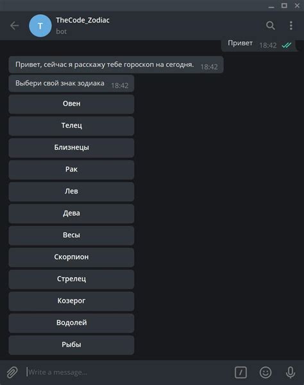This screenshot has width=304, height=385.
Task: Open the bot commands slash icon
Action: pos(241,372)
